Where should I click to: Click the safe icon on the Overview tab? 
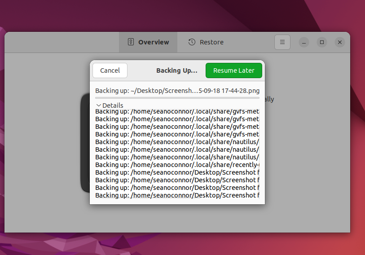pos(131,42)
